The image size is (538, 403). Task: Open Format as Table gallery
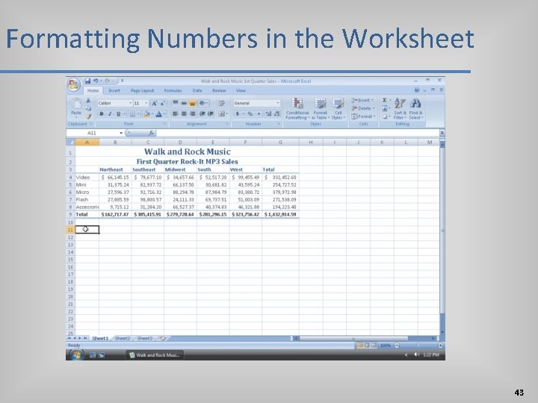[x=320, y=109]
